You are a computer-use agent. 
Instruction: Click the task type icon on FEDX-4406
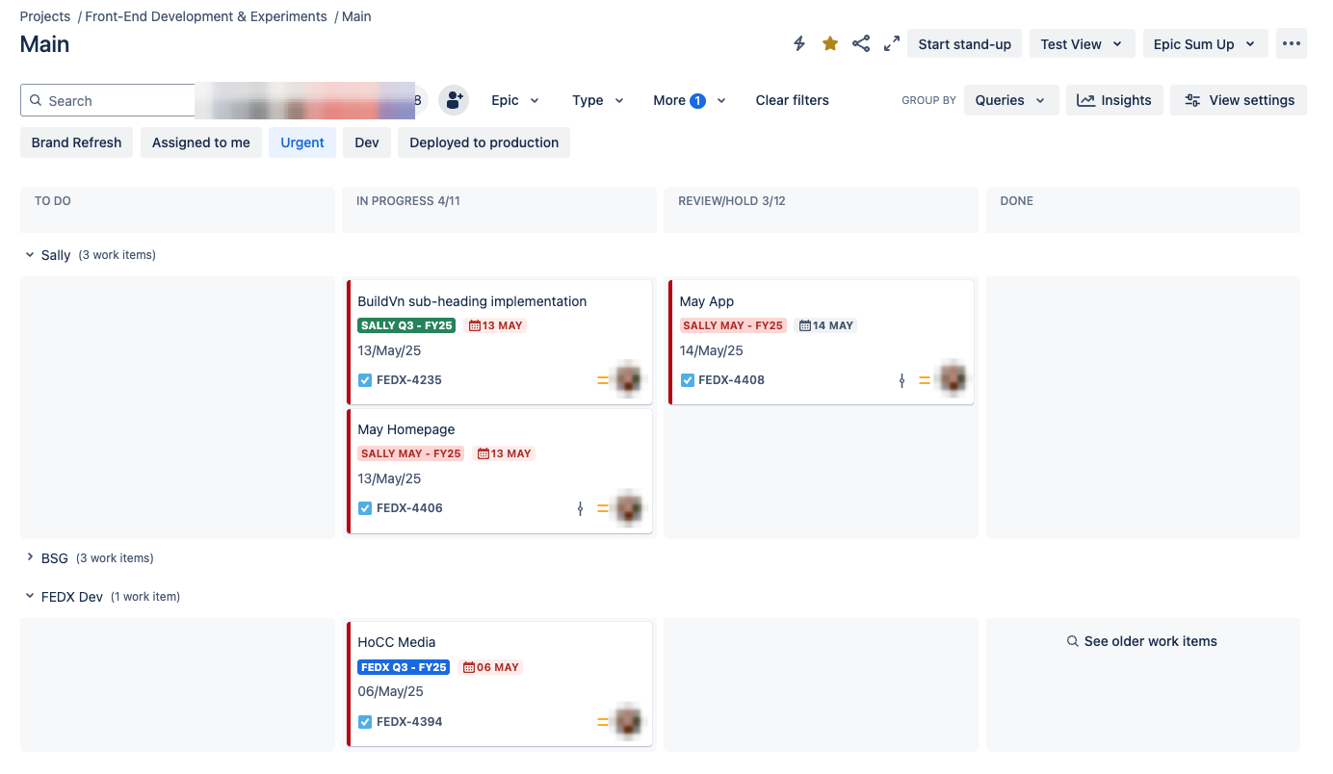tap(365, 508)
